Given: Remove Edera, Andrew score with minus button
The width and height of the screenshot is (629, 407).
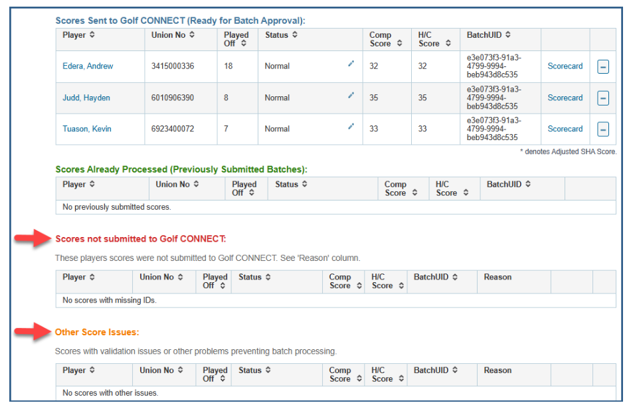Looking at the screenshot, I should tap(603, 66).
